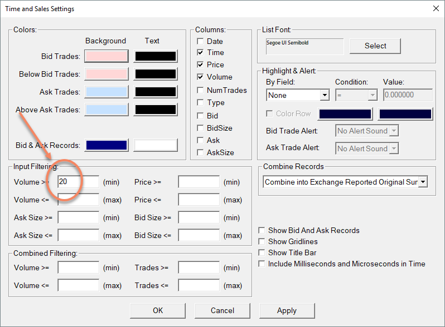The height and width of the screenshot is (327, 445).
Task: Toggle Show Gridlines checkbox
Action: pyautogui.click(x=262, y=241)
